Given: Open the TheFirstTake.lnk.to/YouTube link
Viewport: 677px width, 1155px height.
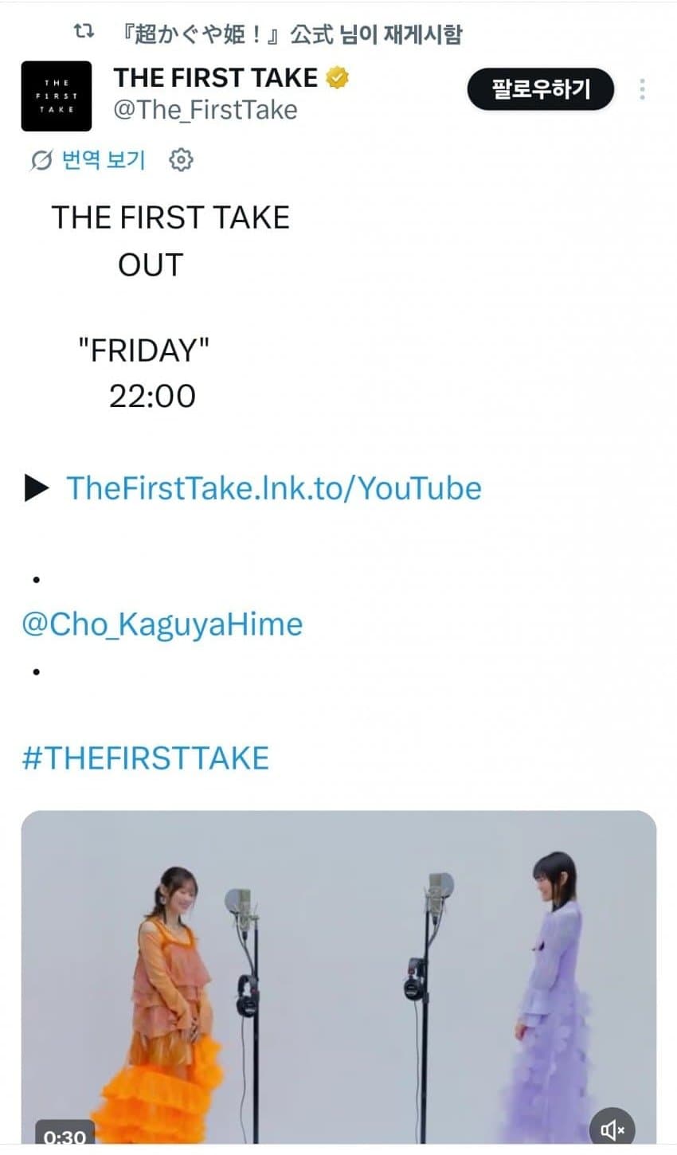Looking at the screenshot, I should [x=273, y=487].
